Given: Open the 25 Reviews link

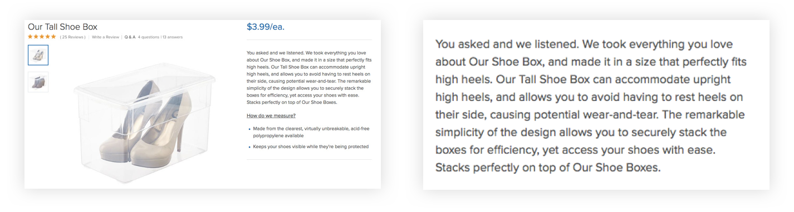Looking at the screenshot, I should tap(73, 37).
